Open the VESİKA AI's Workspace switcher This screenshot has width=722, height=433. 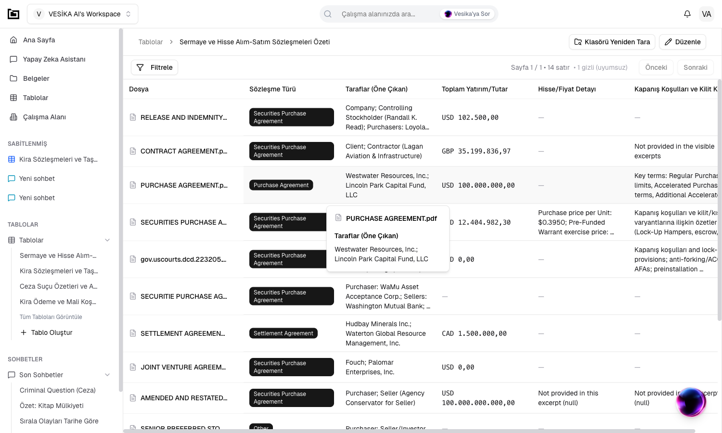83,14
